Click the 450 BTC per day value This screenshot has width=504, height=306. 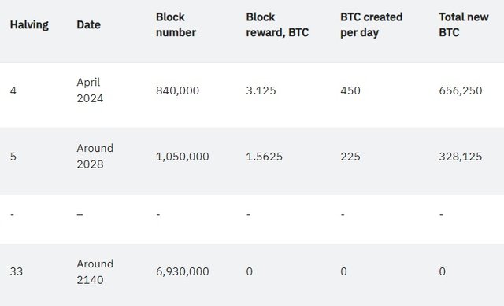350,90
